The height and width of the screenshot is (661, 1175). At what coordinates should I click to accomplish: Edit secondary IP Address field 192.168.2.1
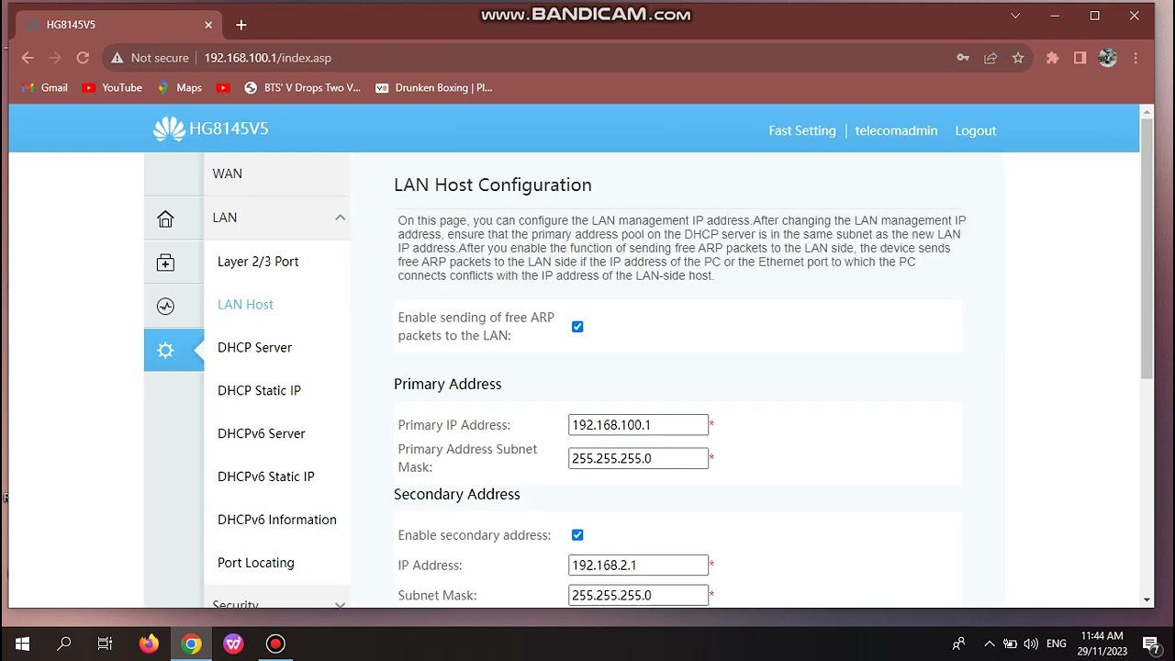click(x=638, y=566)
